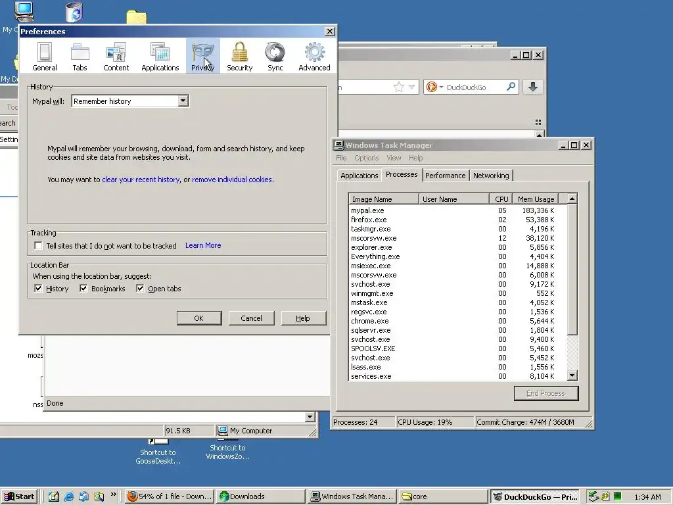Click the bookmark star icon in browser
This screenshot has width=673, height=505.
tap(399, 87)
